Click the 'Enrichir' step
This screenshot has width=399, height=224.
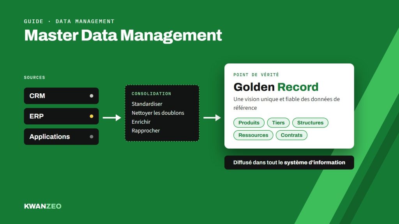[141, 122]
